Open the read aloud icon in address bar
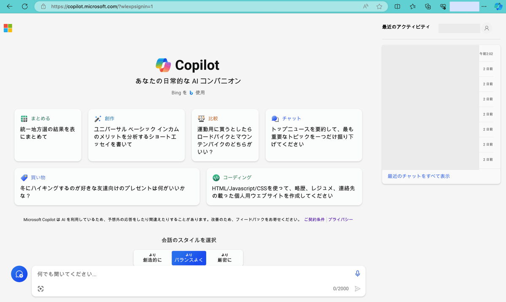Image resolution: width=506 pixels, height=302 pixels. 366,7
